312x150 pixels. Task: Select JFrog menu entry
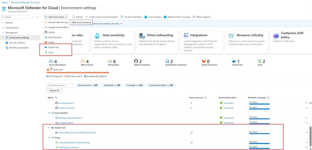click(x=49, y=52)
